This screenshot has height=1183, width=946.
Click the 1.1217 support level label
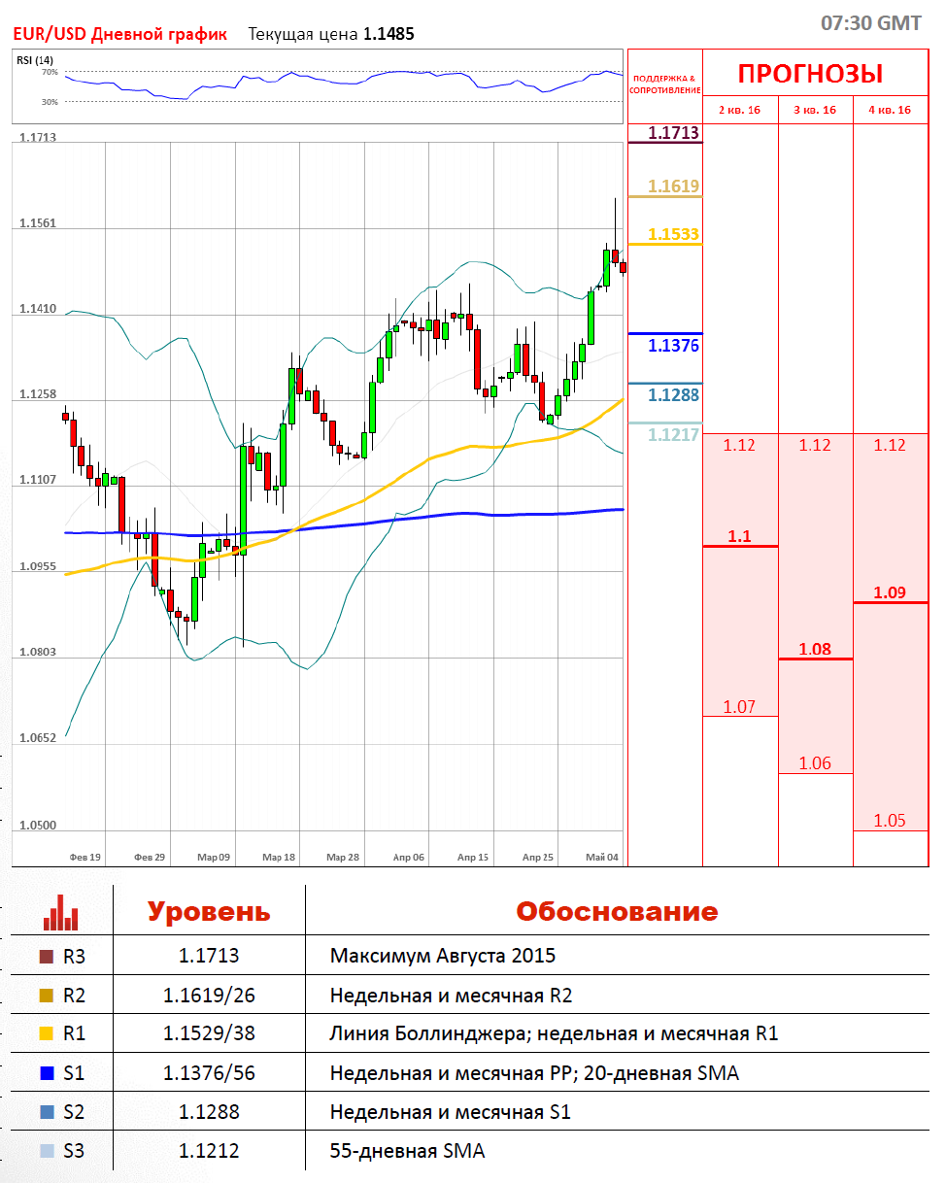(x=674, y=435)
